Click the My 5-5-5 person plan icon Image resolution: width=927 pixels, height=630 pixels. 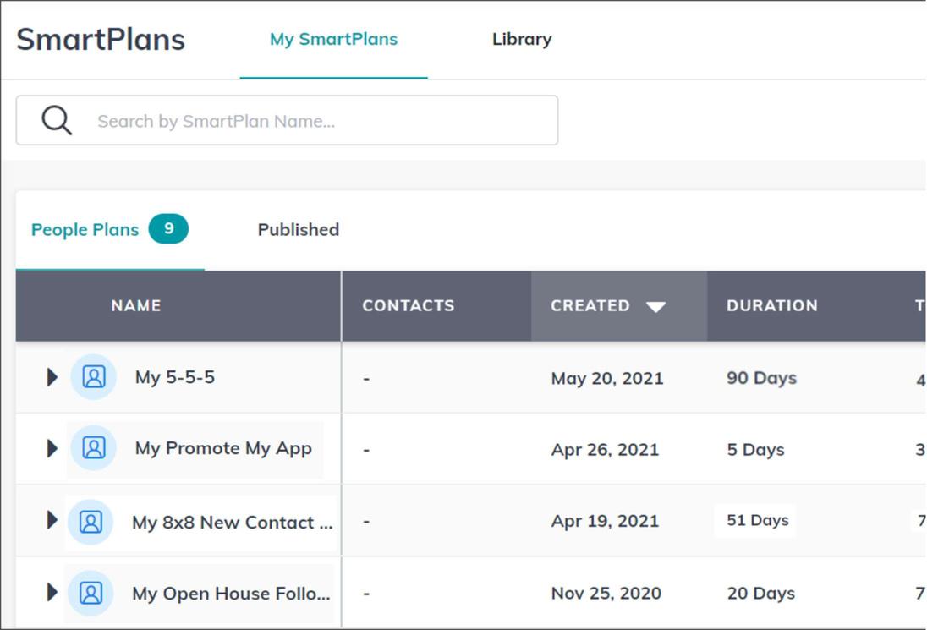(93, 377)
